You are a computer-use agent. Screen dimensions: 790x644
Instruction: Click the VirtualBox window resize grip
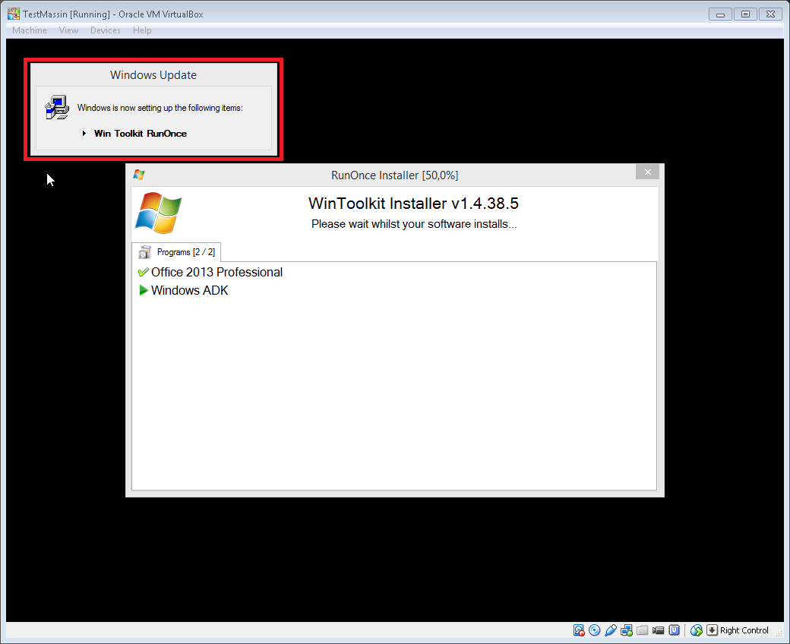pos(779,633)
